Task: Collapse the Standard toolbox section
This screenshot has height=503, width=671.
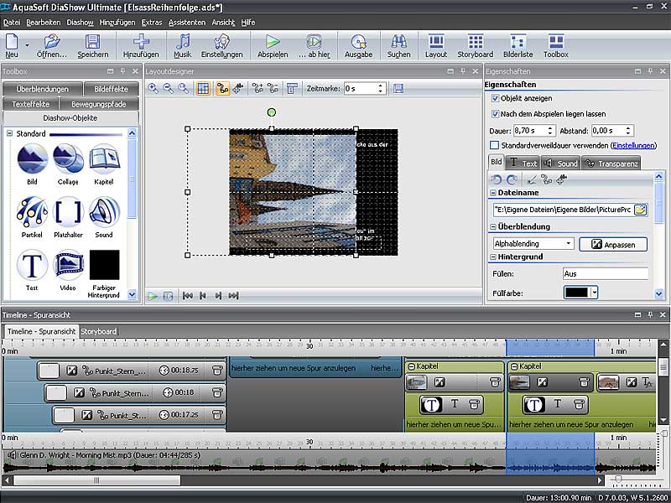Action: pyautogui.click(x=9, y=134)
